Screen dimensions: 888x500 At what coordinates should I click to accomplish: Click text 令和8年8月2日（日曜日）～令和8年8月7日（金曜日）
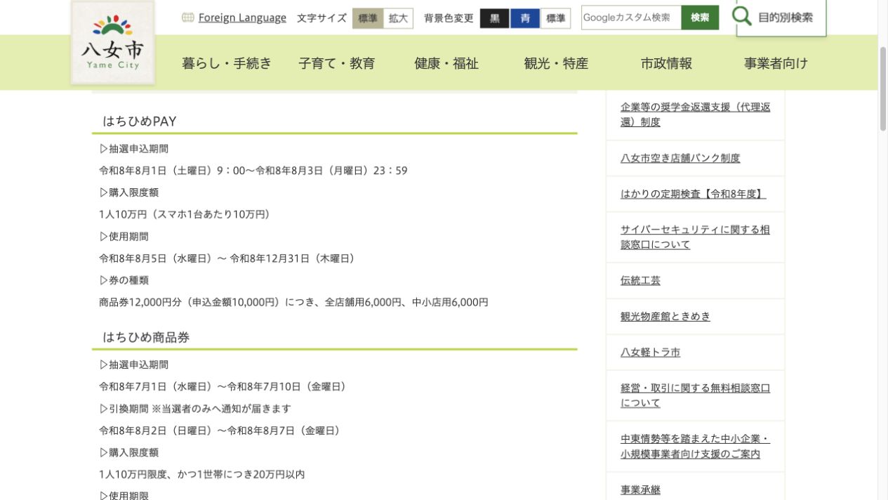point(221,430)
